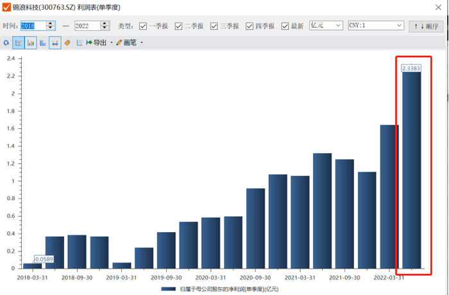Click the 2.3383 data label
Screen dimensions: 449x295
[x=411, y=68]
